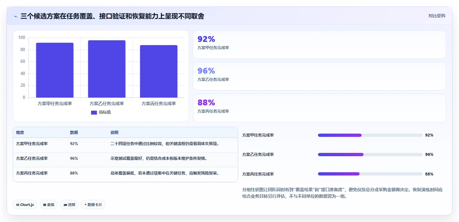The height and width of the screenshot is (222, 459).
Task: Click the 20 tick on the chart y-axis
Action: point(23,85)
